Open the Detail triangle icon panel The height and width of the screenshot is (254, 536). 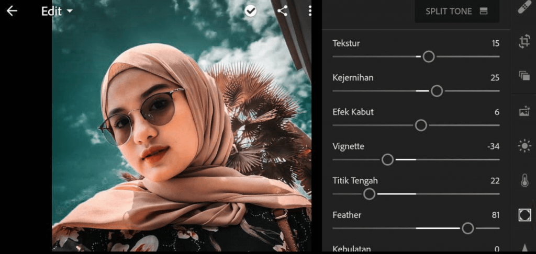524,248
